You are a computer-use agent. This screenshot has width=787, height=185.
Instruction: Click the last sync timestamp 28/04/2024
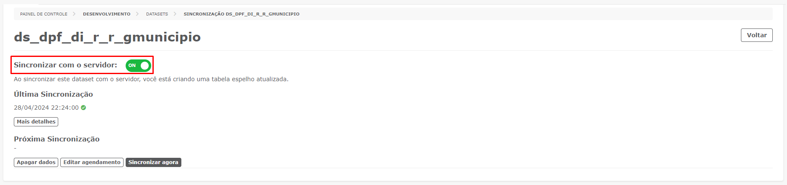[x=46, y=108]
